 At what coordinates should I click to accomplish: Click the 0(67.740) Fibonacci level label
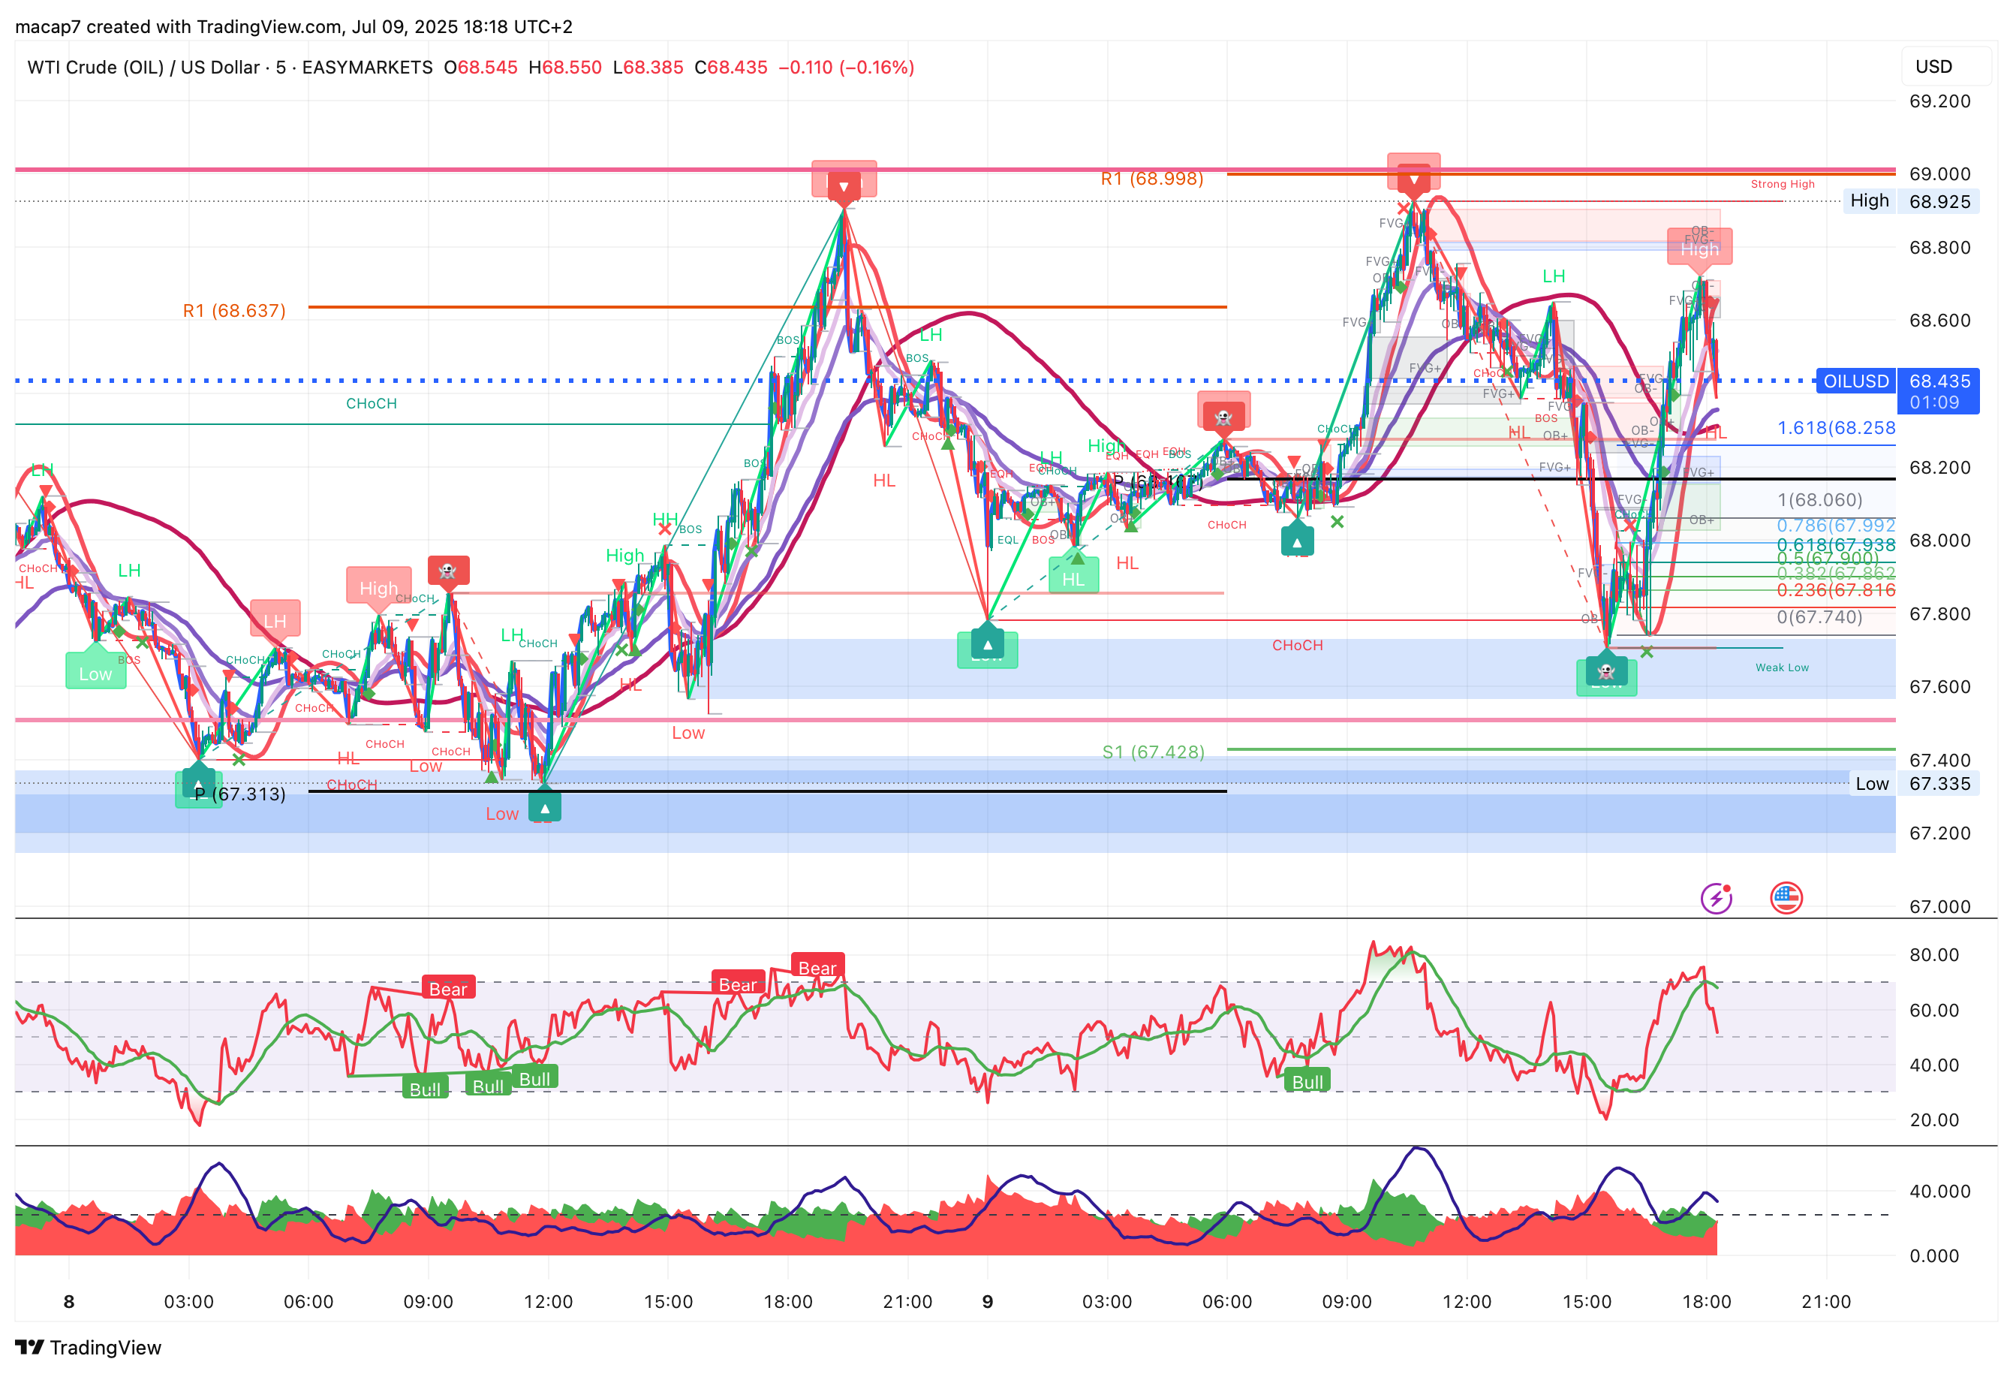1819,617
